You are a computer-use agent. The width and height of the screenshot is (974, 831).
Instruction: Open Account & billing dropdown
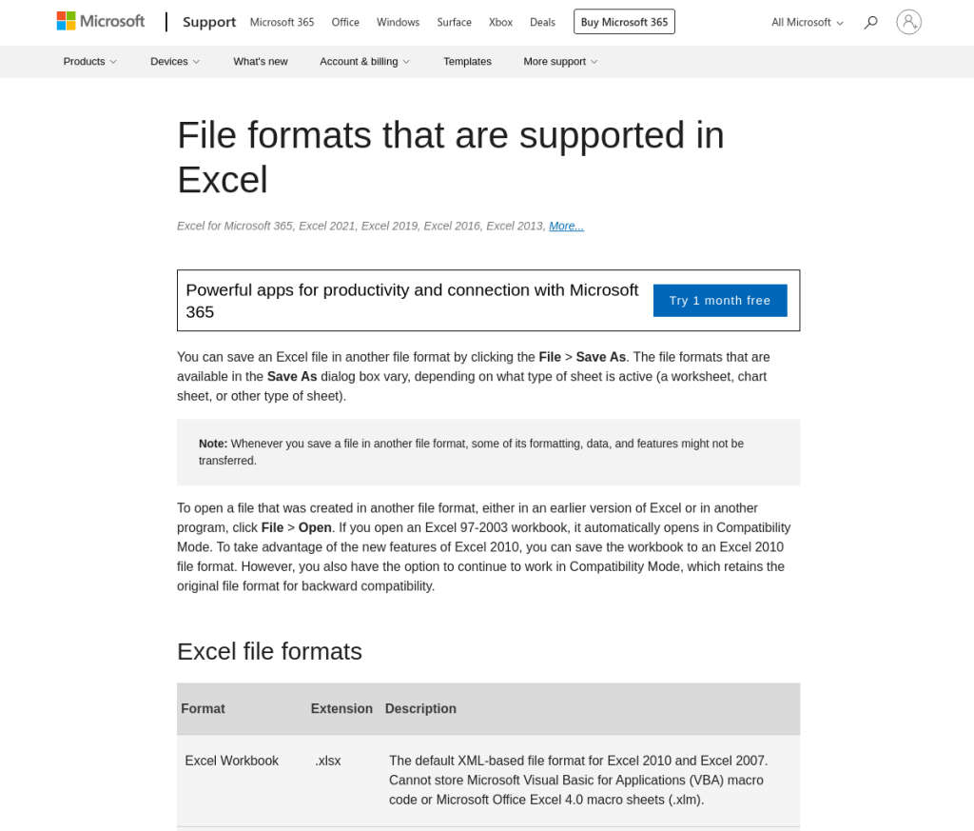click(364, 61)
